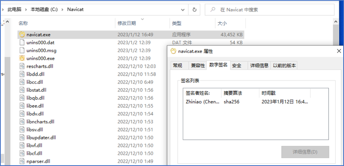Select the unins000.exe file name
The height and width of the screenshot is (166, 344).
[41, 58]
